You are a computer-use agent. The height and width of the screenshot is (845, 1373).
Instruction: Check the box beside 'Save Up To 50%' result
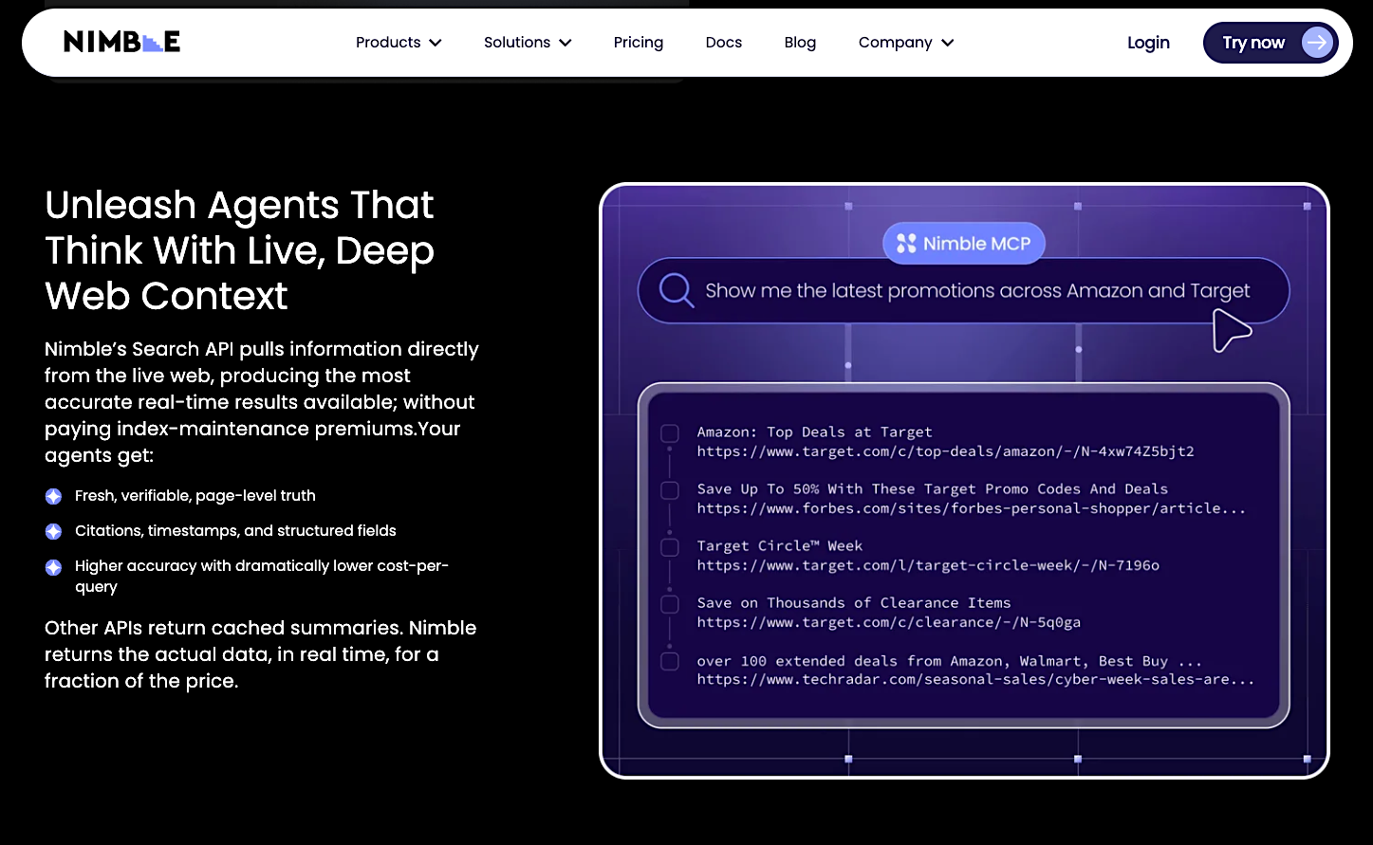point(670,490)
